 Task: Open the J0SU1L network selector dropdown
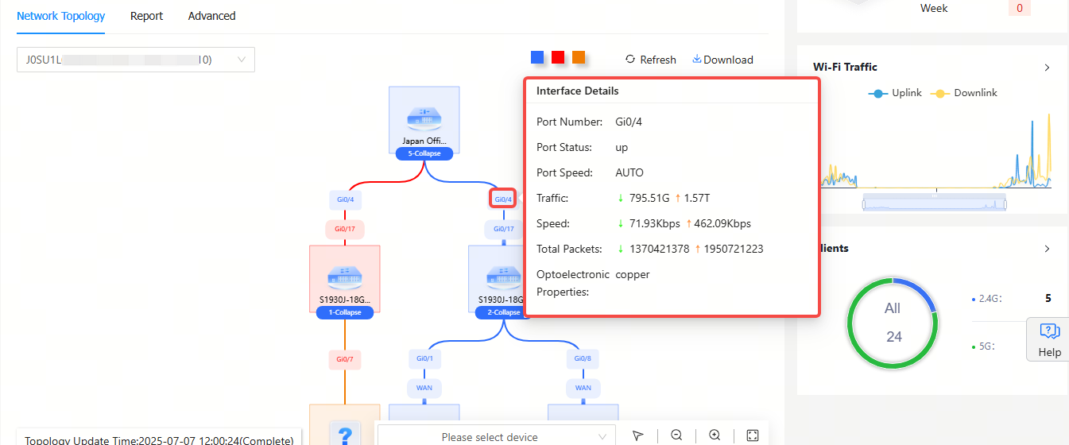coord(136,60)
